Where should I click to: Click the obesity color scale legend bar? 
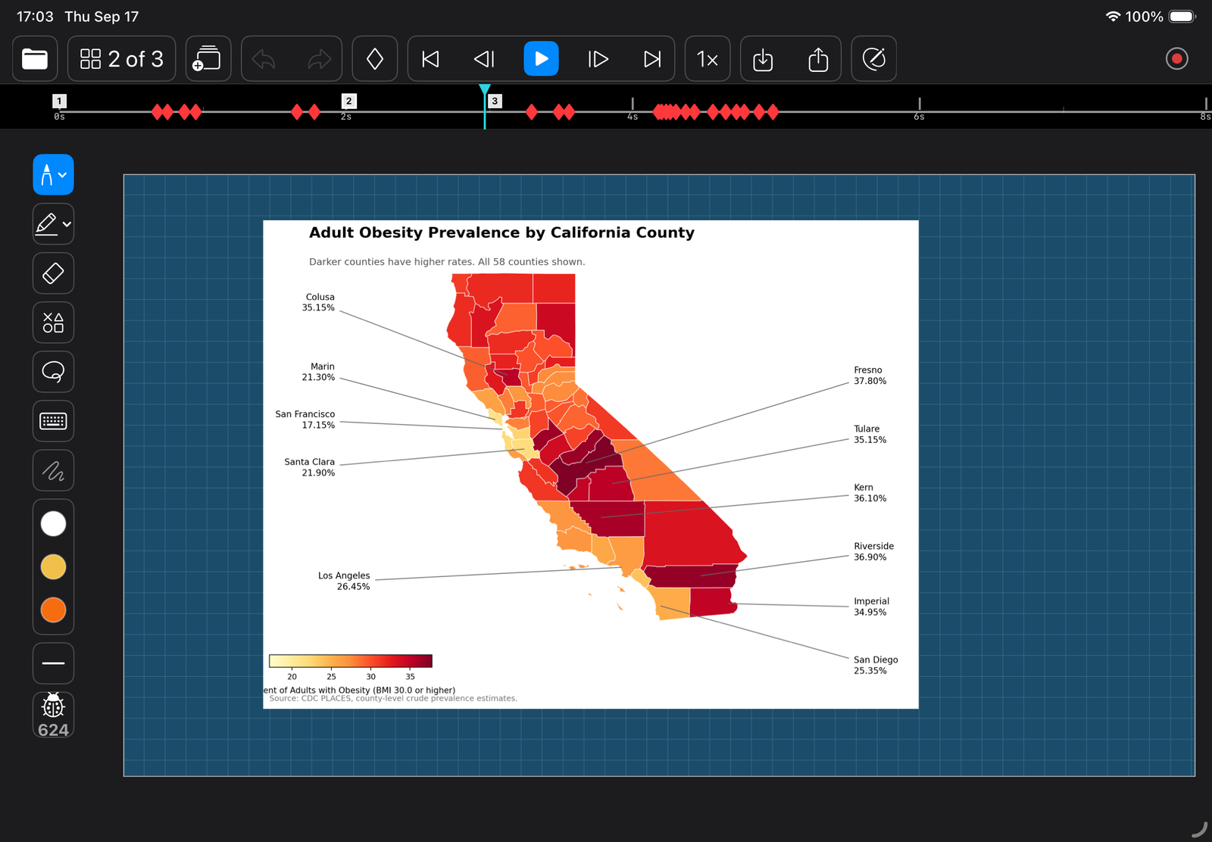point(351,661)
